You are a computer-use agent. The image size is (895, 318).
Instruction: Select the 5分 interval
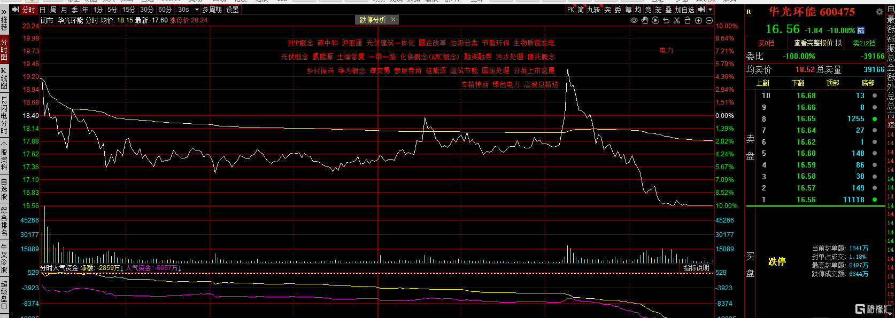(x=112, y=10)
